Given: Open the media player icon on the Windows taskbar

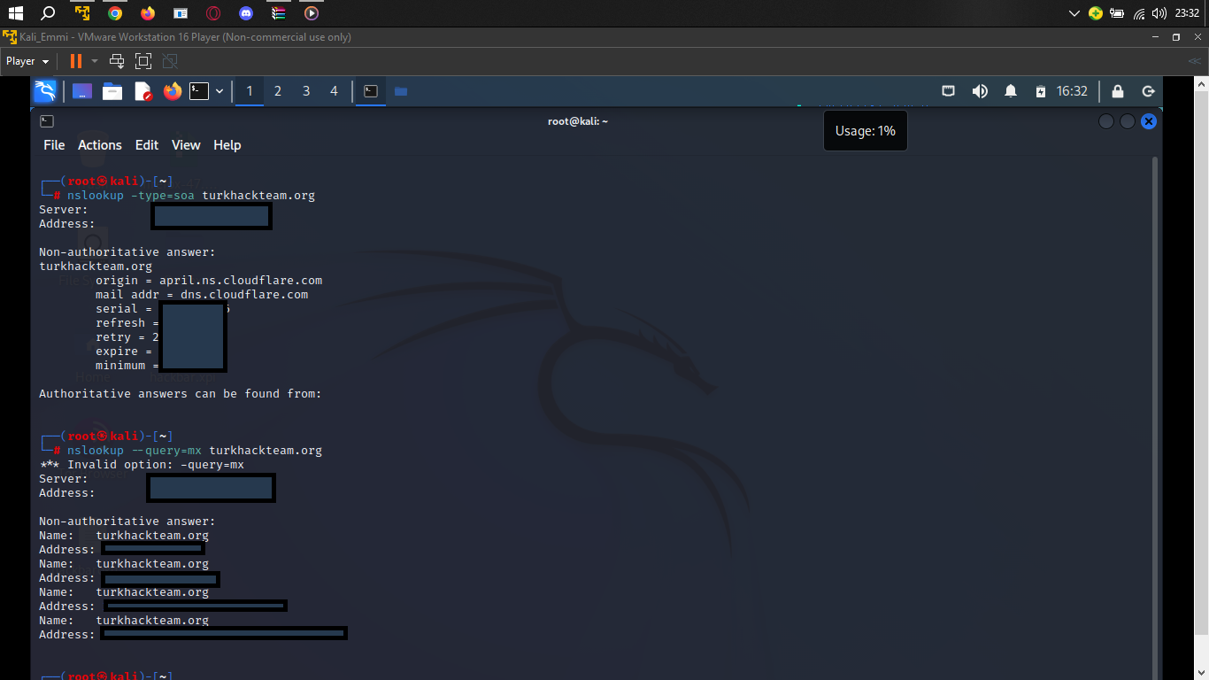Looking at the screenshot, I should pos(312,13).
